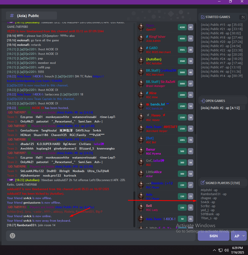Click avatar icon of BR.Staff|CroNosZiN
This screenshot has width=248, height=255.
click(x=141, y=72)
